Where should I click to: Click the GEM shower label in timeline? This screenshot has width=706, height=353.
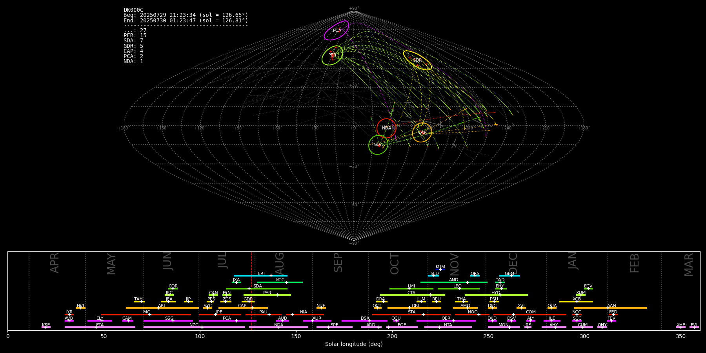509,274
